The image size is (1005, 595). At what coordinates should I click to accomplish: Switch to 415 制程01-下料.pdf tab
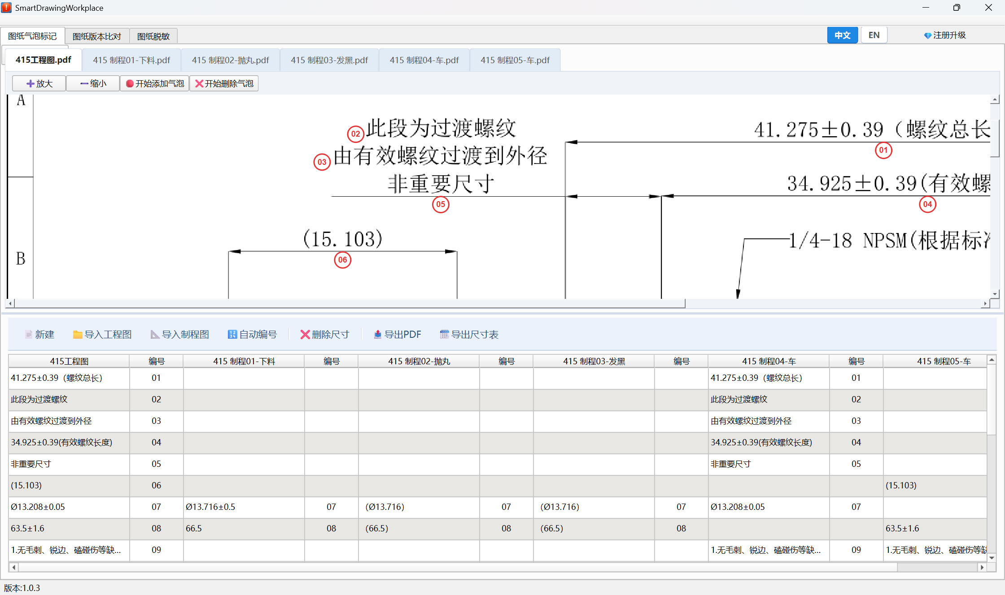[x=131, y=60]
